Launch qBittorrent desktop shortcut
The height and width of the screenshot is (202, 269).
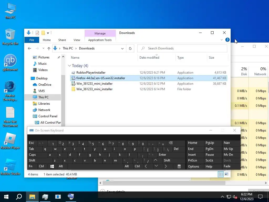[10, 63]
